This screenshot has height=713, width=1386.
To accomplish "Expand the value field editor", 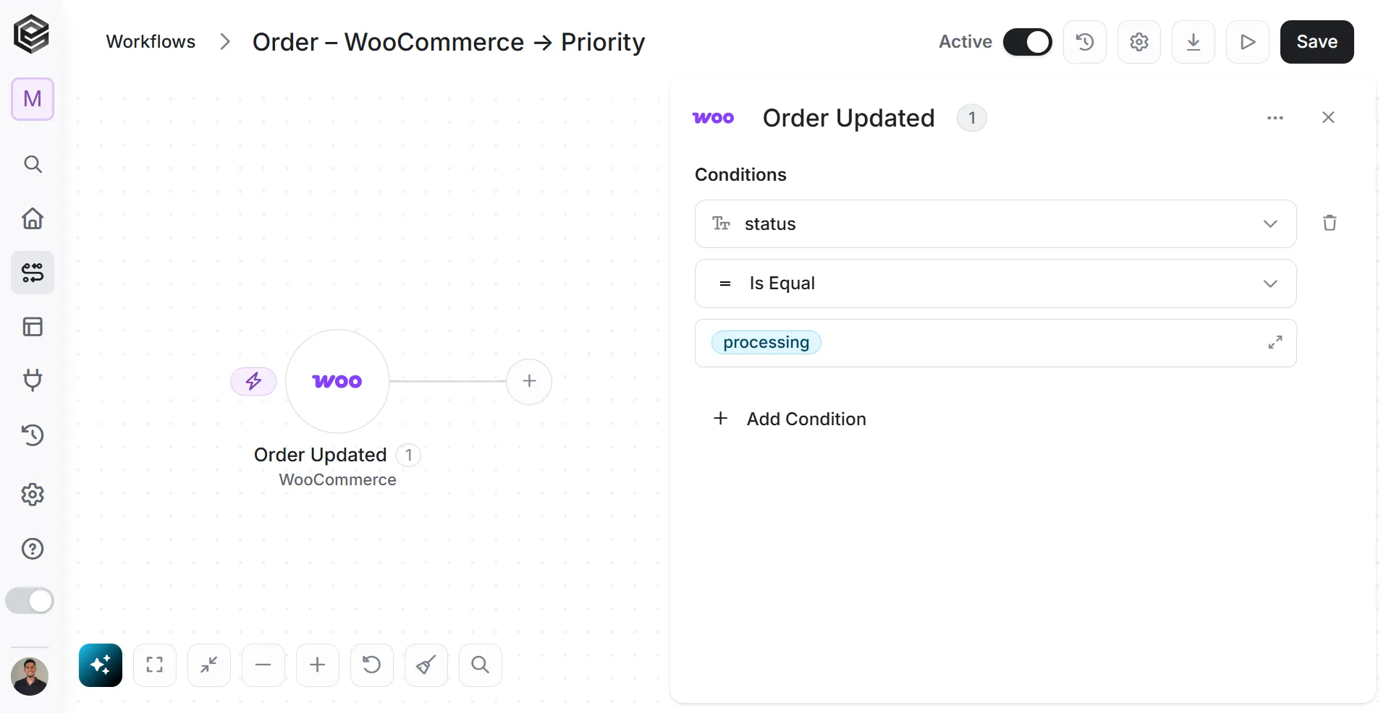I will pos(1275,343).
